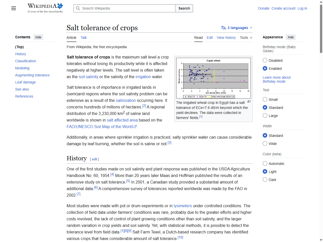Select Large text size
323x242 pixels.
pos(265,115)
